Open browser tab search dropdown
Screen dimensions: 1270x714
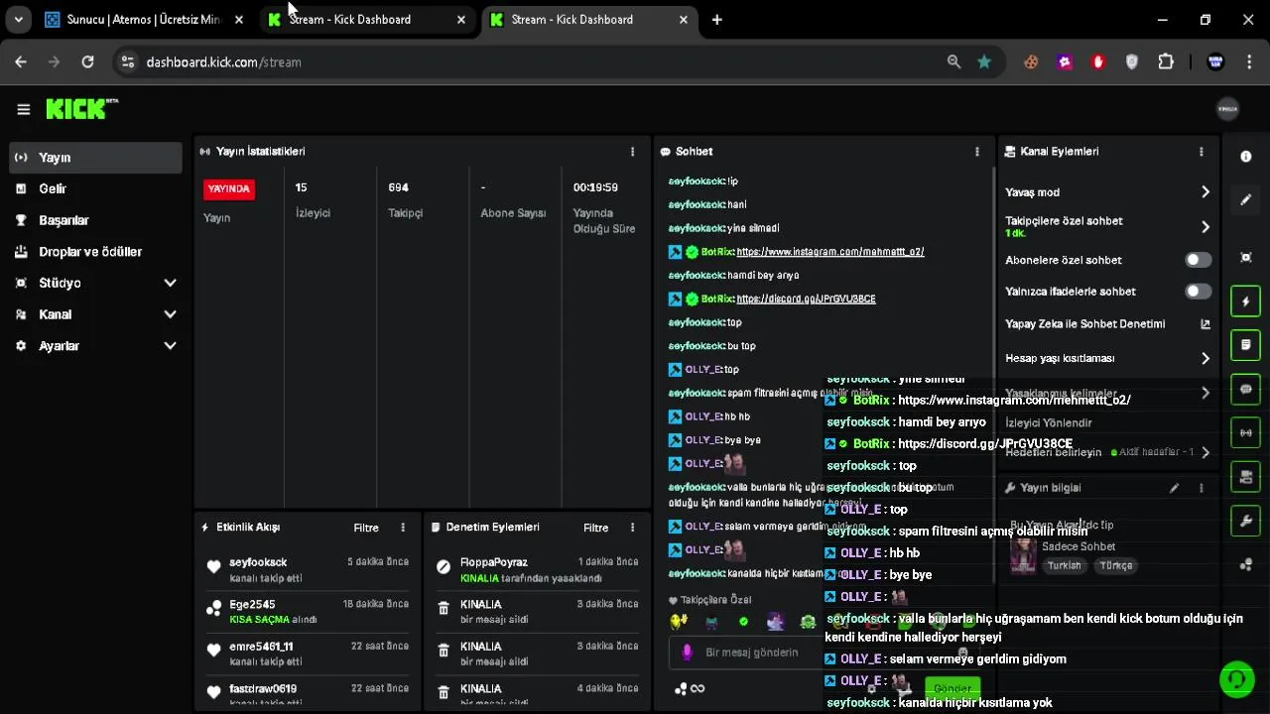18,19
